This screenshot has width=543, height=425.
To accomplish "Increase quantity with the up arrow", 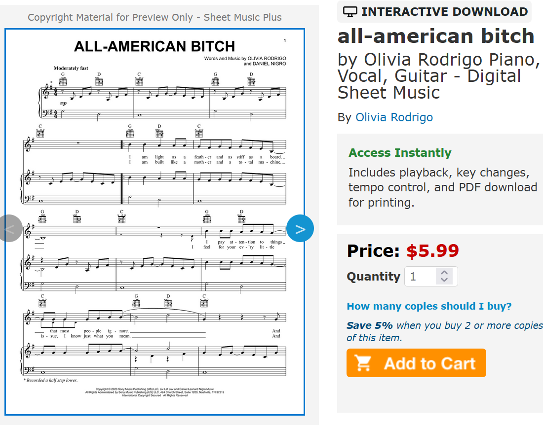I will tap(444, 273).
